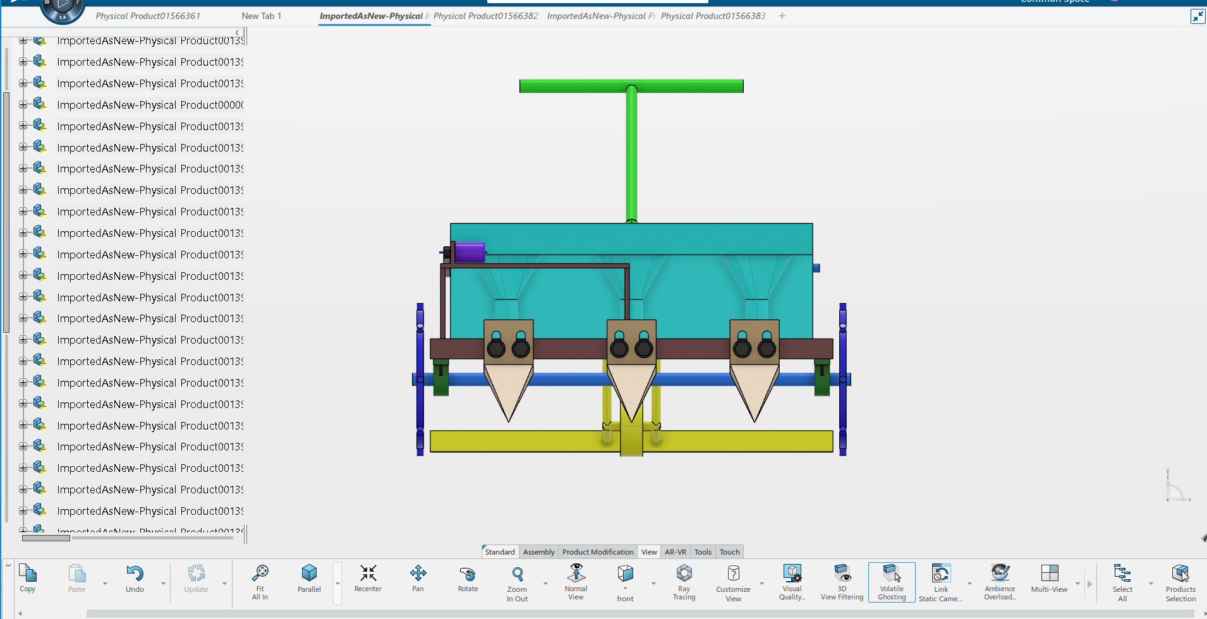This screenshot has height=619, width=1207.
Task: Open the Product Modification tab
Action: 598,552
